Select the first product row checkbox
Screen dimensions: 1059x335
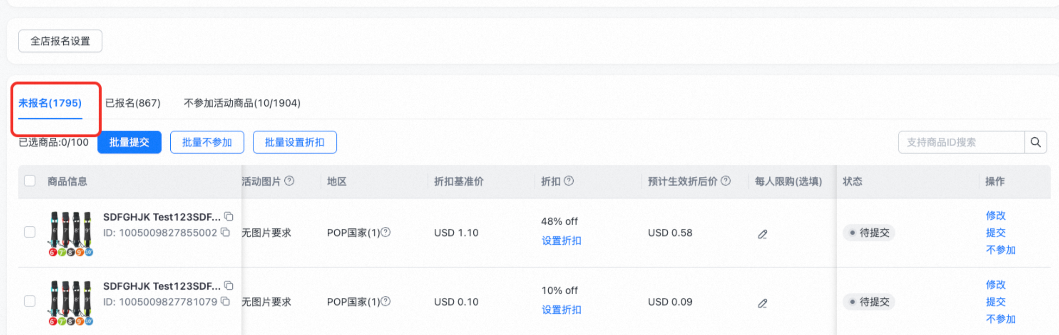(30, 232)
